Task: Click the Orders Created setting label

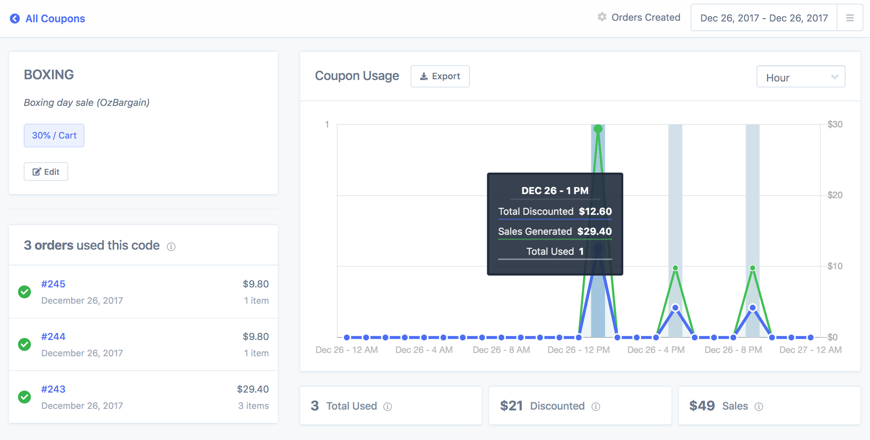Action: click(x=645, y=17)
